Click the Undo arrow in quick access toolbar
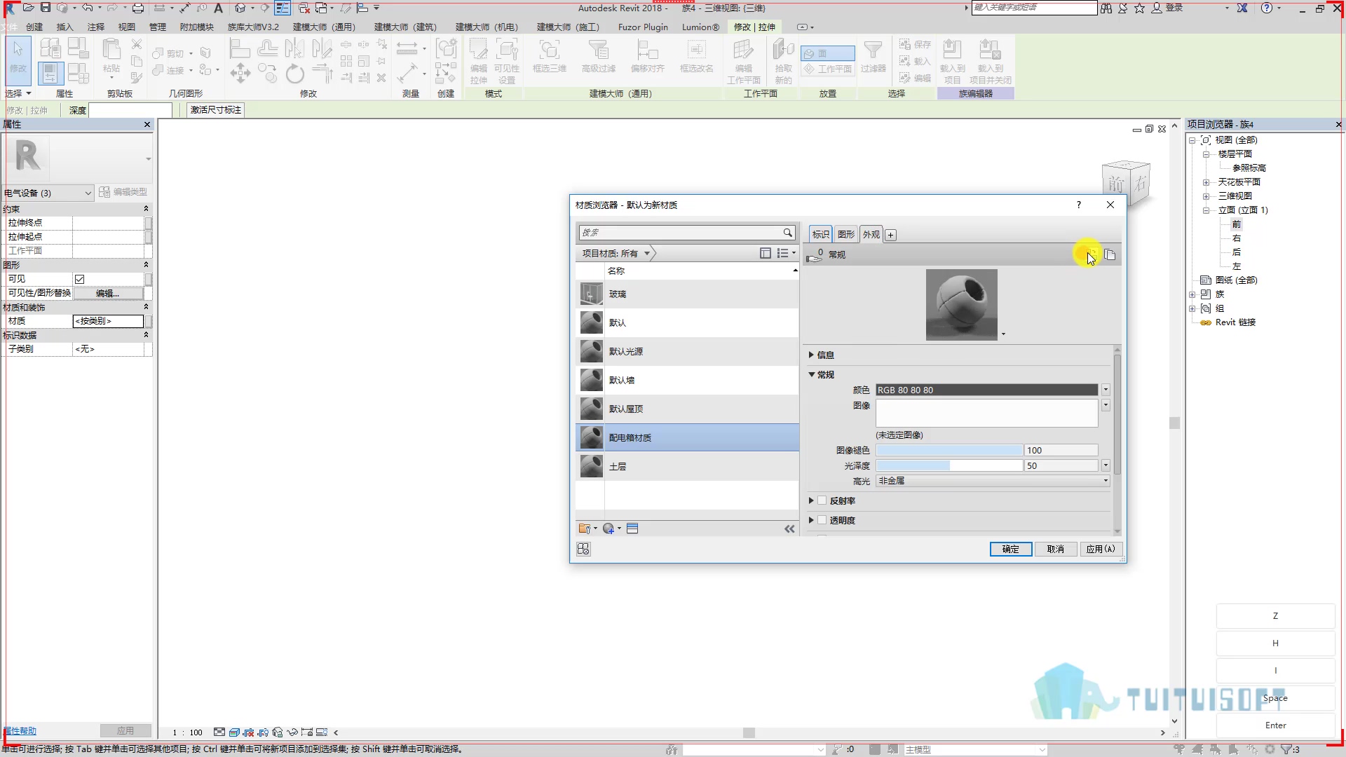Image resolution: width=1346 pixels, height=757 pixels. tap(87, 8)
